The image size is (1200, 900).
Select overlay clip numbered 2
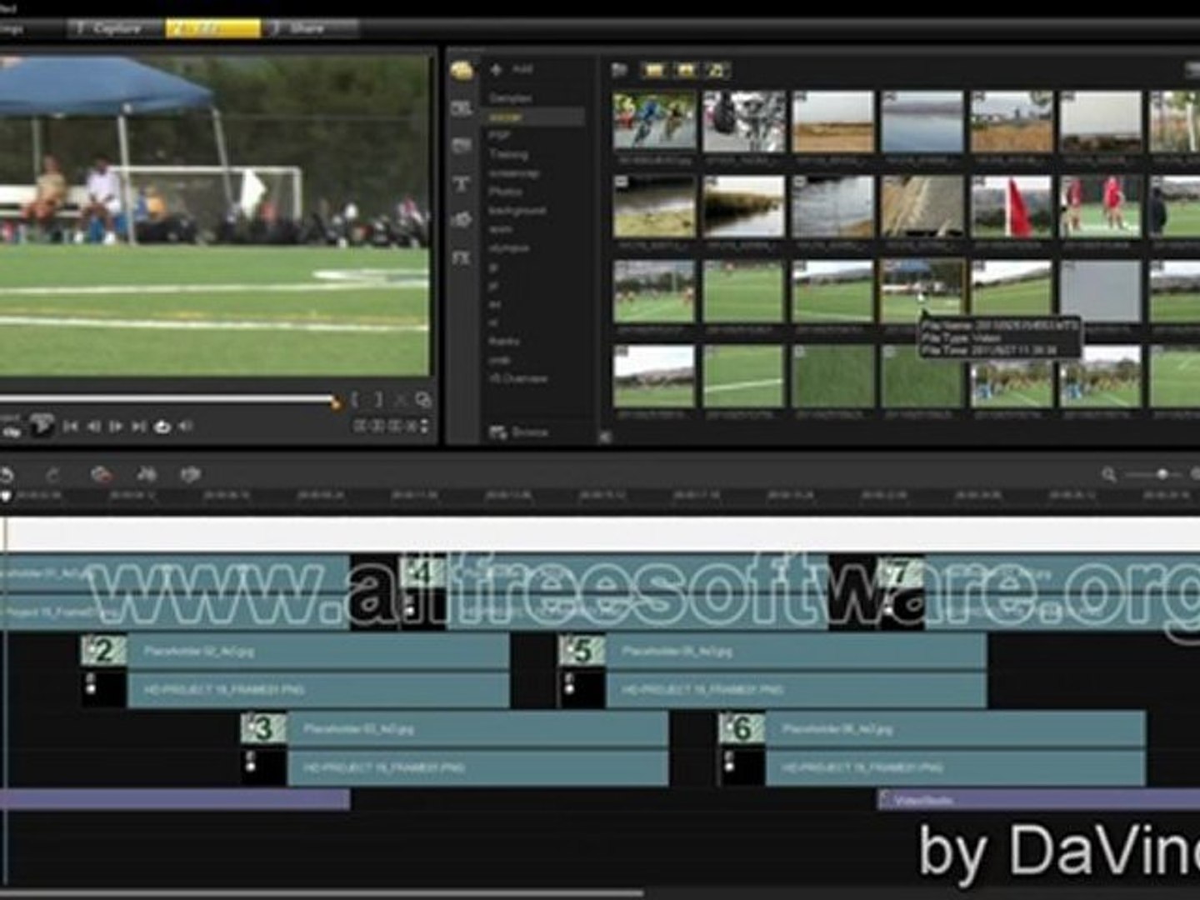coord(103,651)
